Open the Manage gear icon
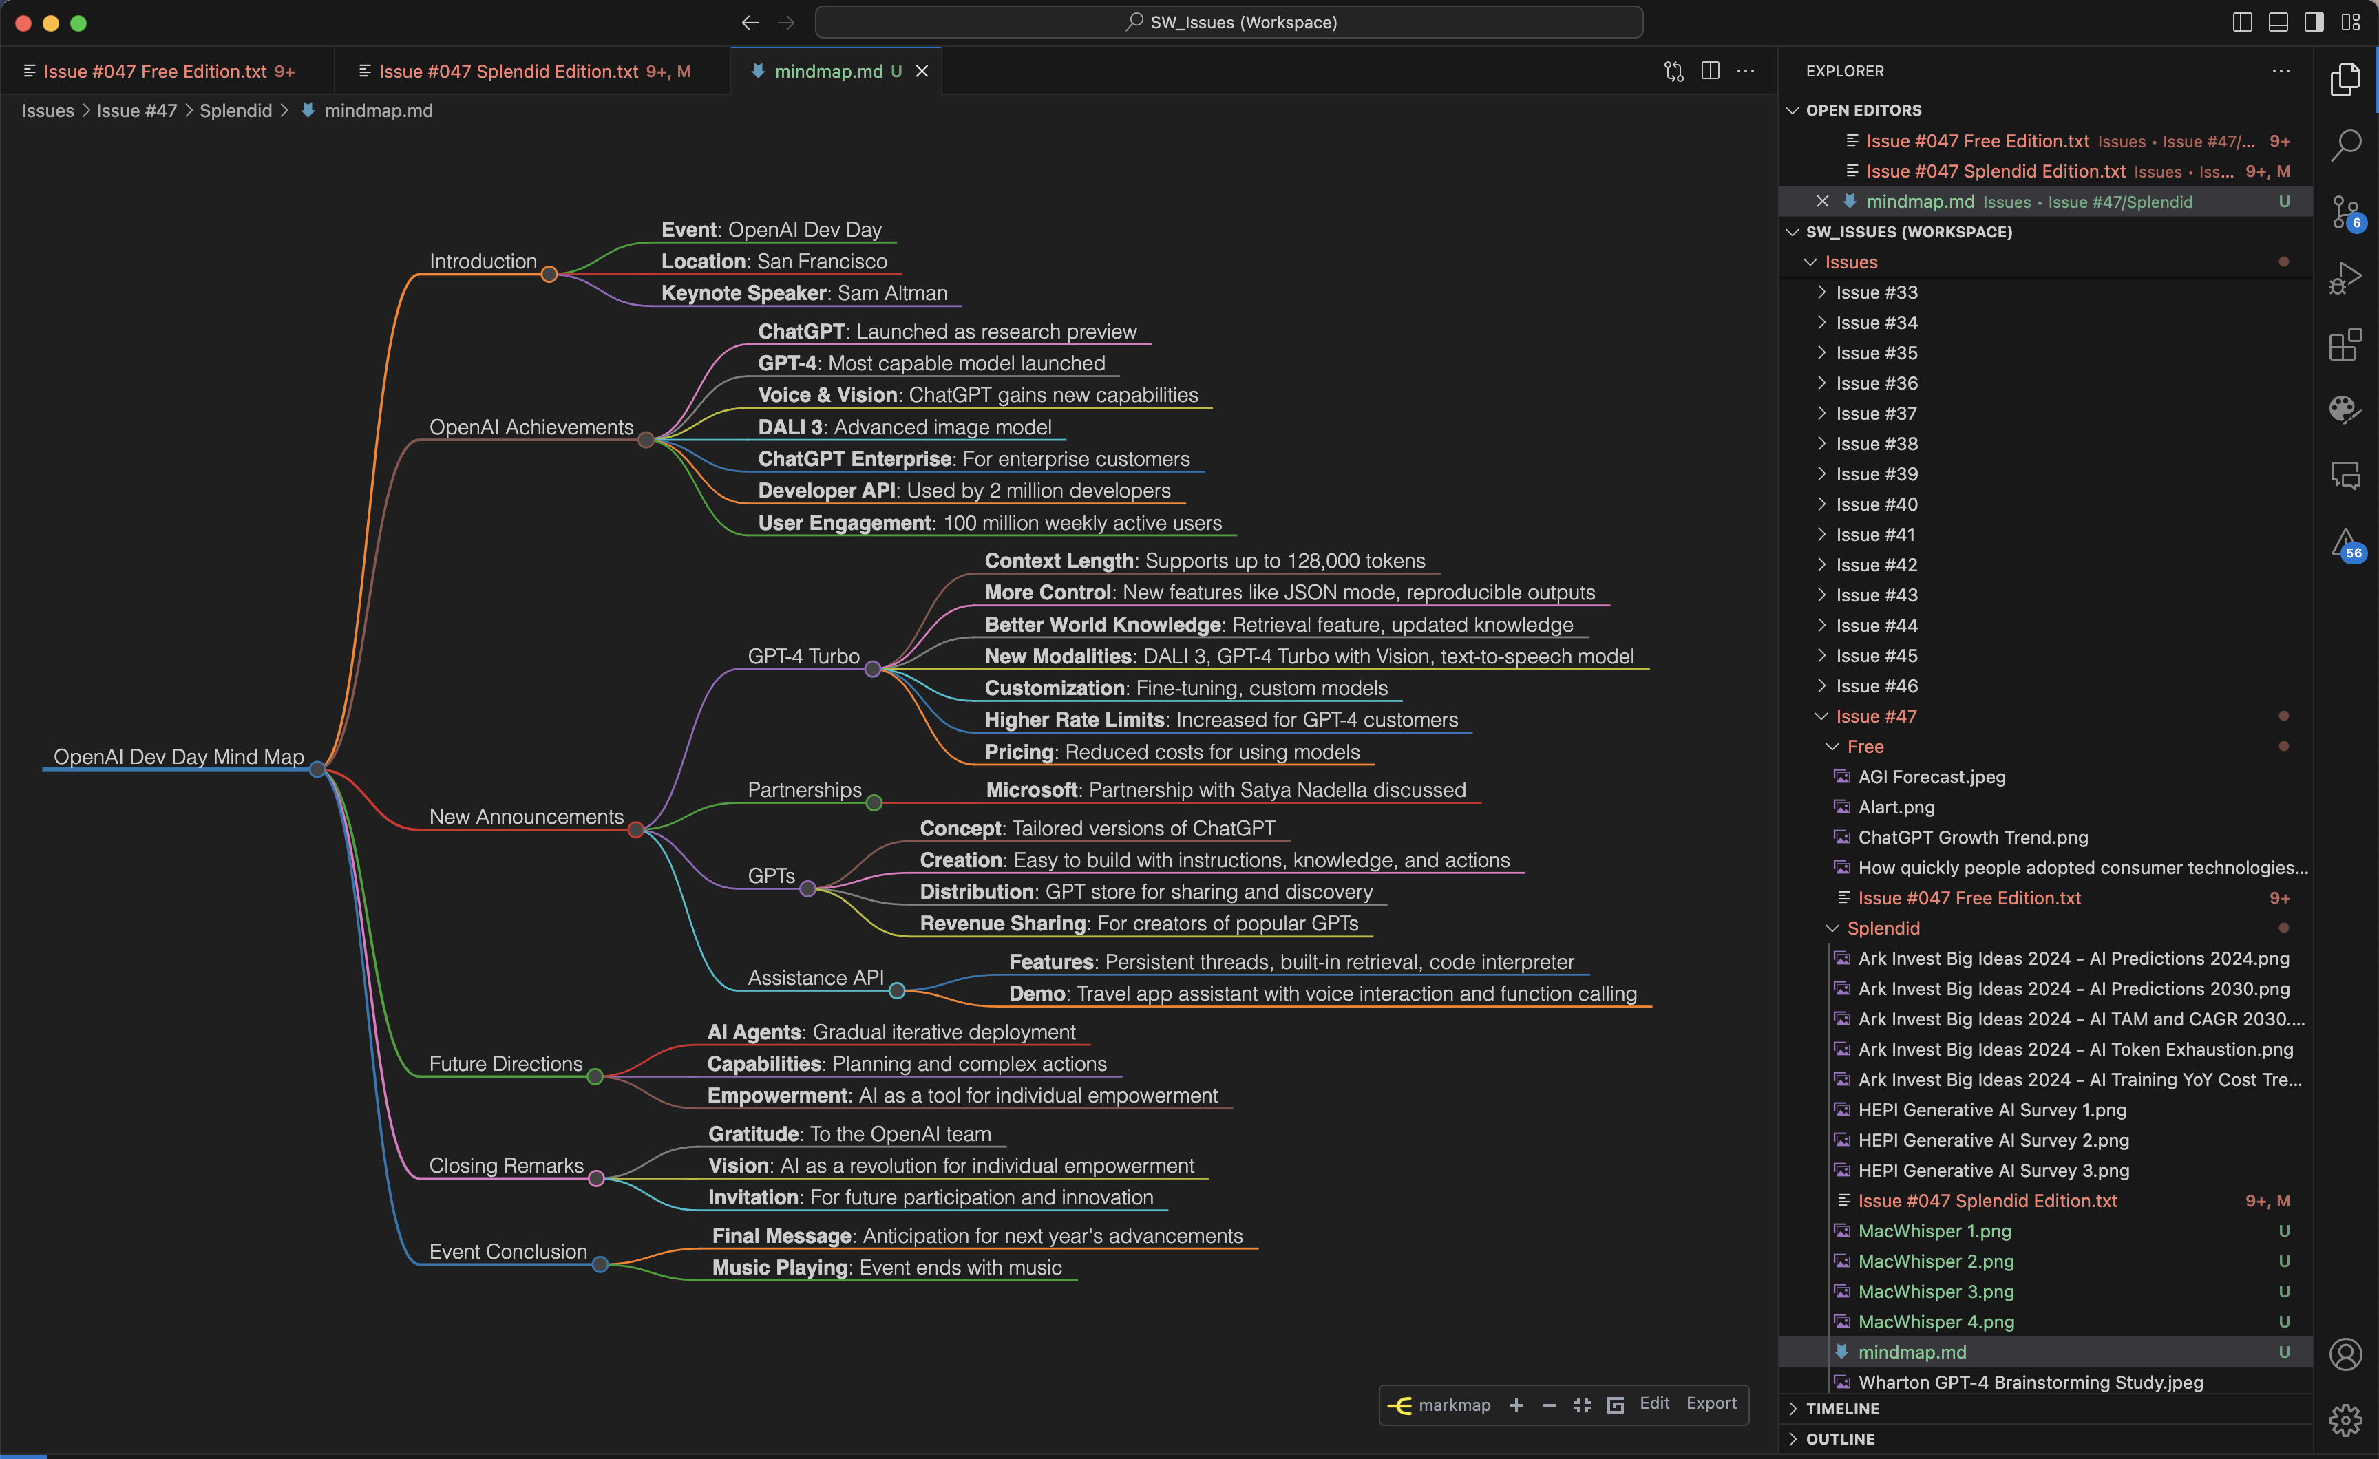The width and height of the screenshot is (2379, 1459). 2345,1419
